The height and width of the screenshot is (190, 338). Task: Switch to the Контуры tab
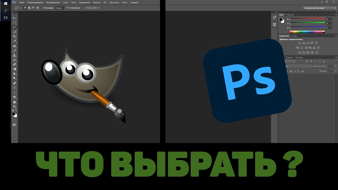[x=299, y=58]
